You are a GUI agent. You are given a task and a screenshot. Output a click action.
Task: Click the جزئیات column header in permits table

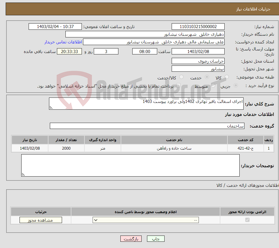41,212
